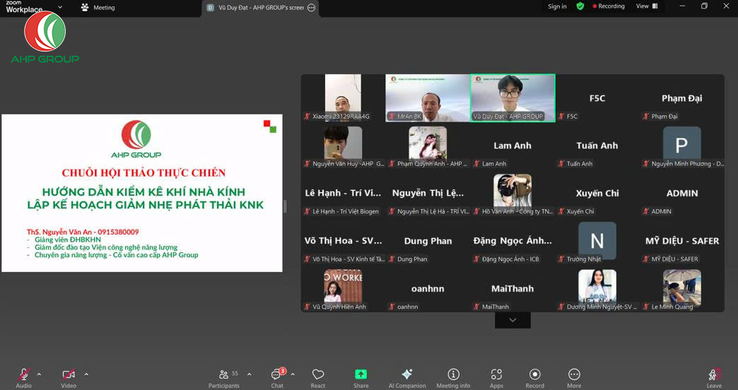Viewport: 738px width, 390px height.
Task: Select the oanhnn participant tile
Action: pos(428,288)
